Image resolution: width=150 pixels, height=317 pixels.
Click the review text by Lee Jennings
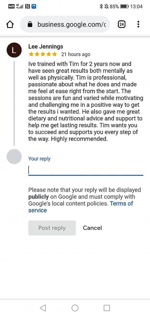point(86,102)
